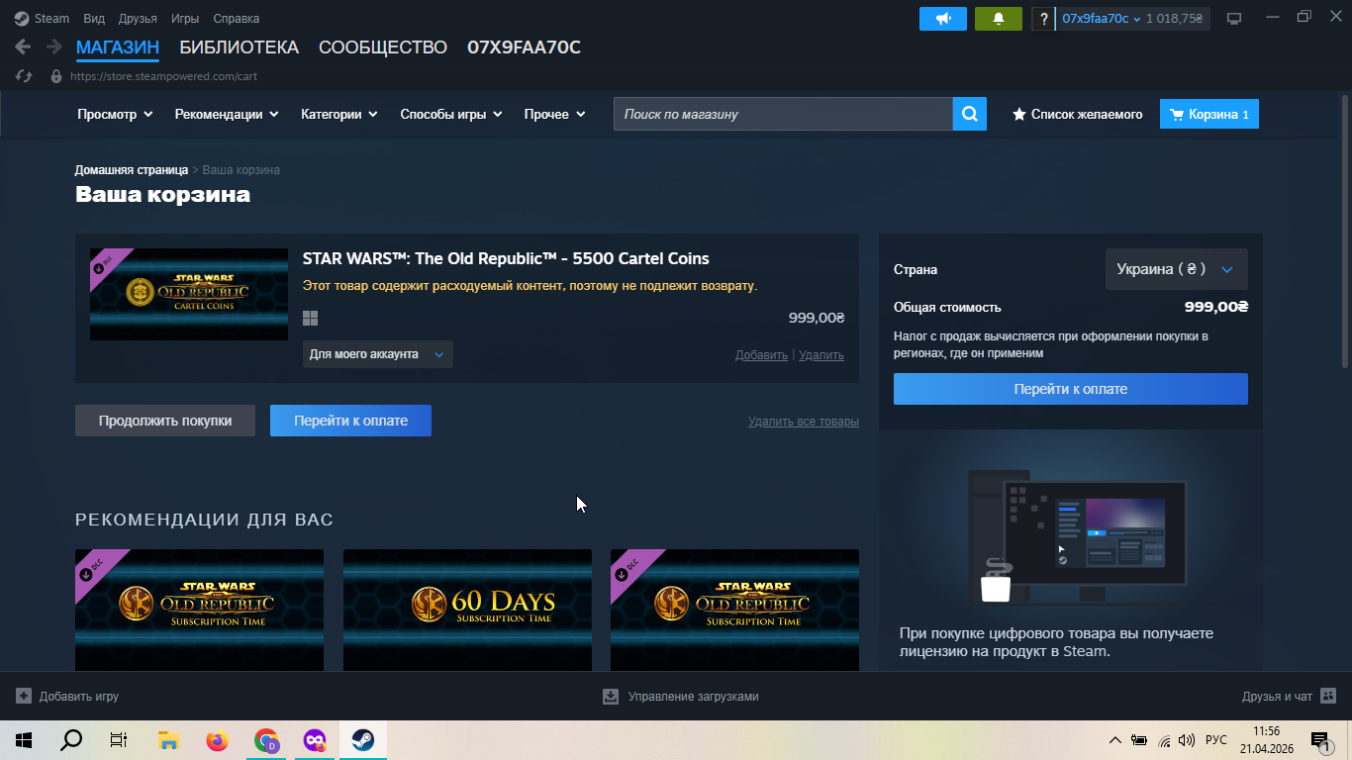The height and width of the screenshot is (760, 1352).
Task: Click the Удалить link for Cartel Coins
Action: click(821, 355)
